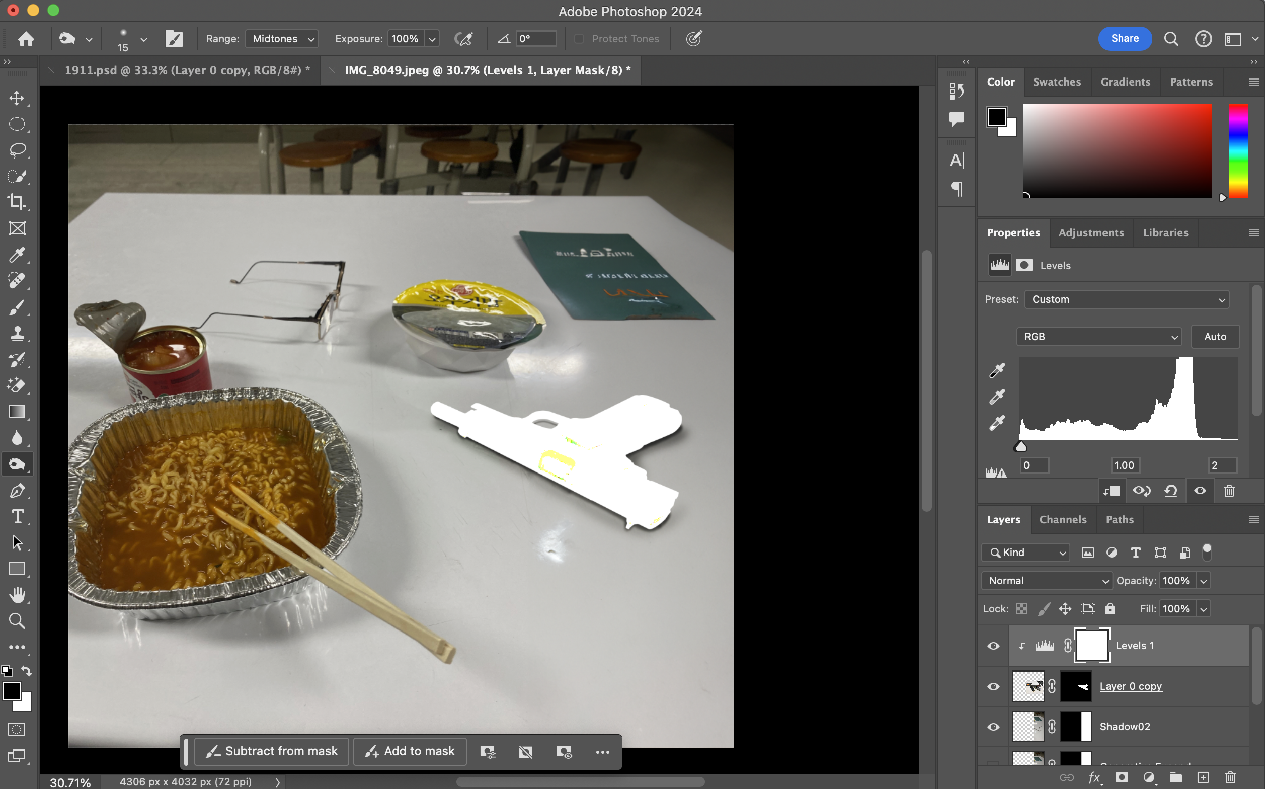Select the Crop tool
Viewport: 1265px width, 789px height.
pyautogui.click(x=17, y=202)
